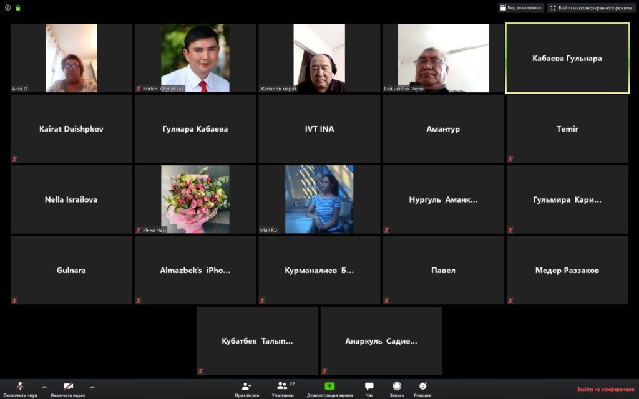Open the Чат chat panel

[369, 388]
